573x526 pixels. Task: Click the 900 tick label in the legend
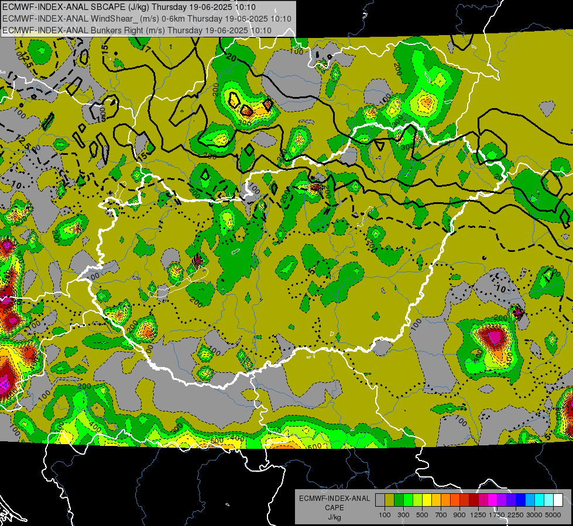pyautogui.click(x=459, y=515)
